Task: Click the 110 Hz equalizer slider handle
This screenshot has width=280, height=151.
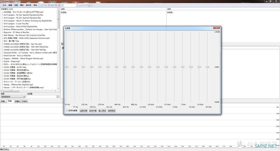Action: pos(83,67)
